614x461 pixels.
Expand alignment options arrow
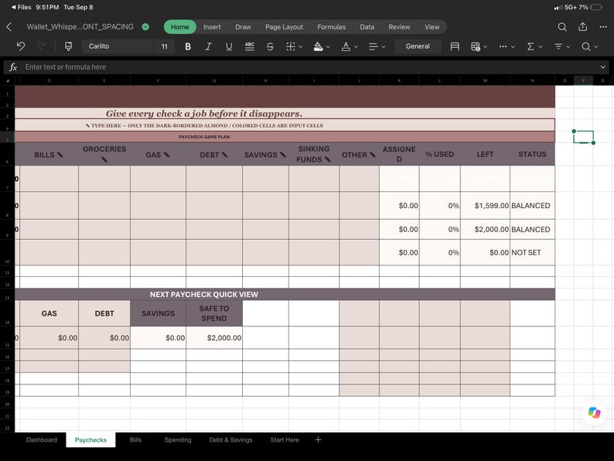[x=384, y=46]
